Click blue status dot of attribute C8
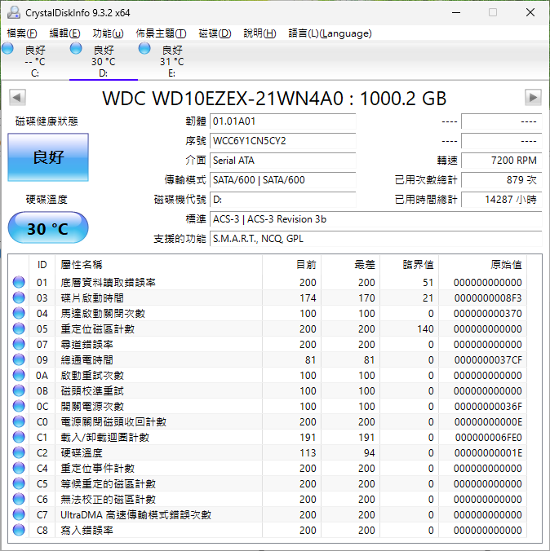Viewport: 550px width, 551px height. coord(19,530)
